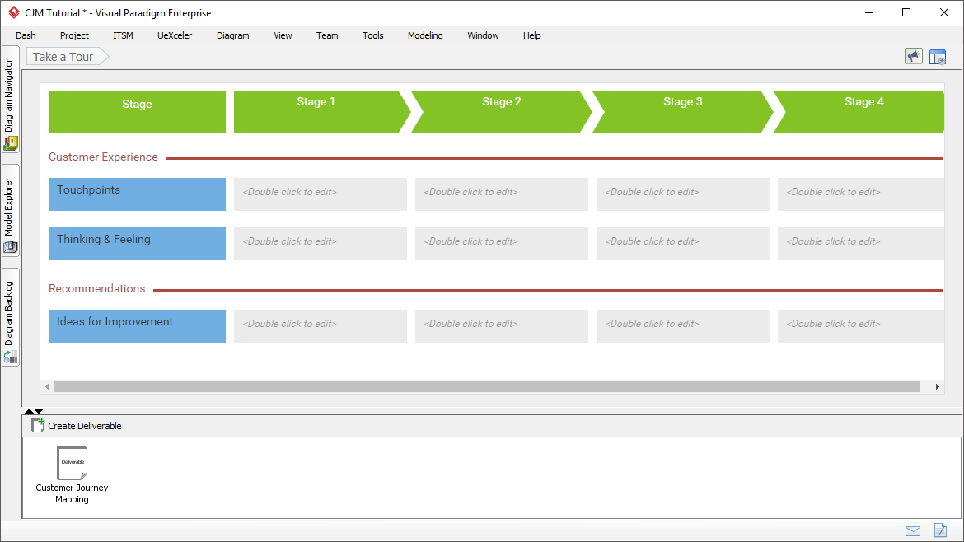Select the green Stage header cell
This screenshot has width=964, height=542.
point(137,112)
